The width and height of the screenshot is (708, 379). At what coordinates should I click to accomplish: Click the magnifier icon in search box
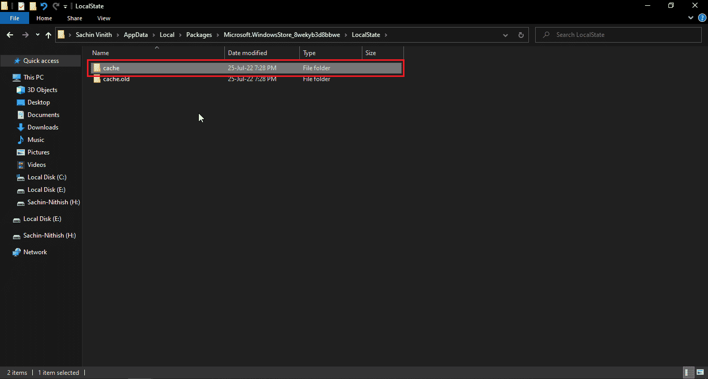click(546, 35)
